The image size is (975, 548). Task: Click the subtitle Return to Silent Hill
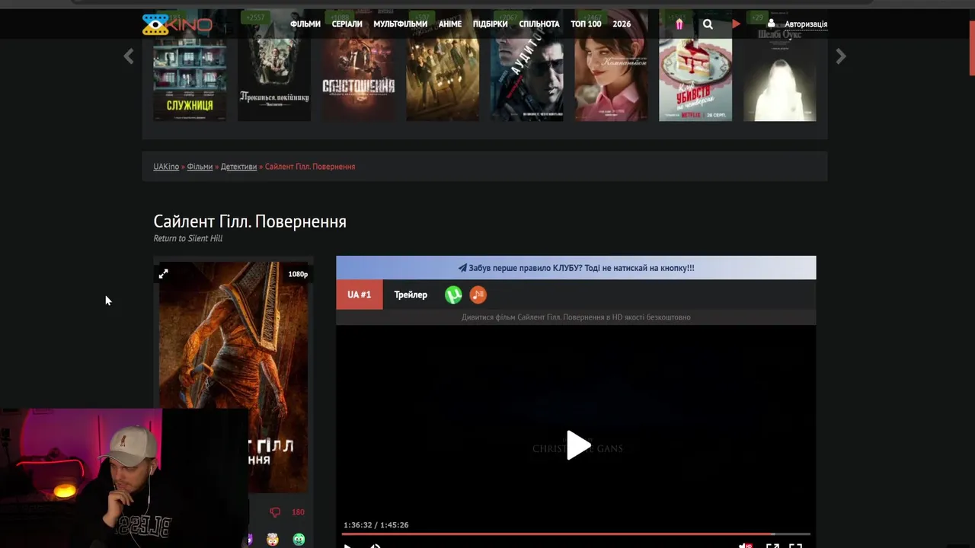(188, 238)
